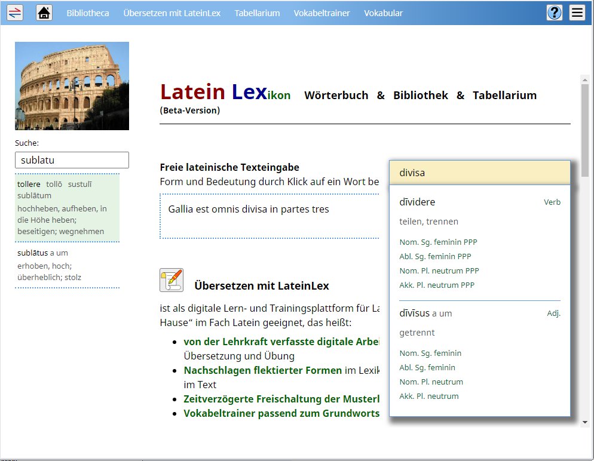The image size is (594, 461).
Task: Click translation 'teilen, trennen'
Action: 429,222
